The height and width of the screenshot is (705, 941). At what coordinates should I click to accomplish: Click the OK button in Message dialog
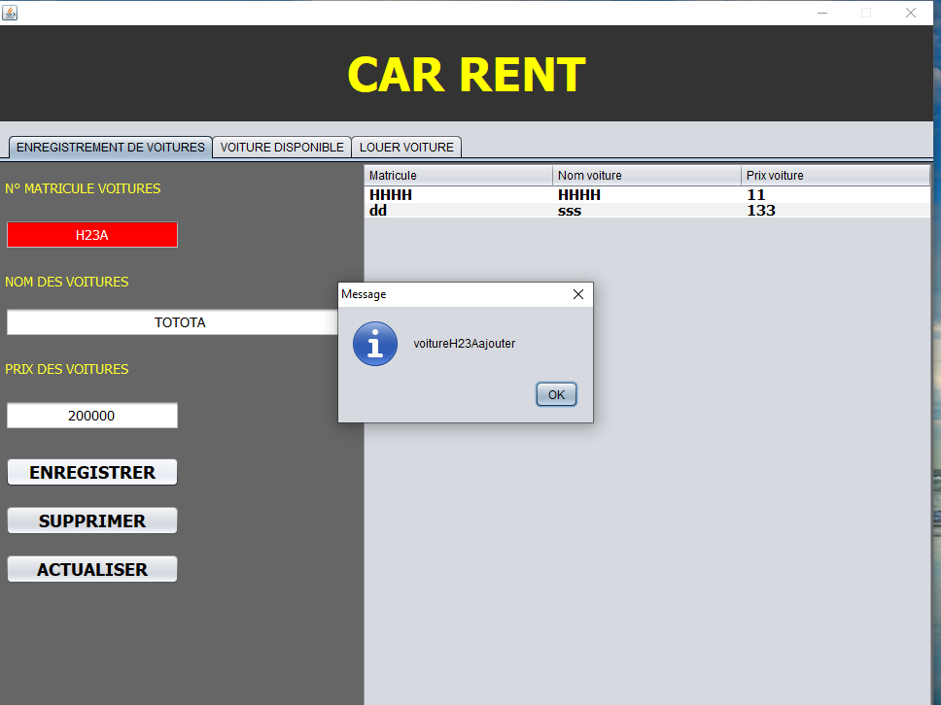pyautogui.click(x=556, y=394)
